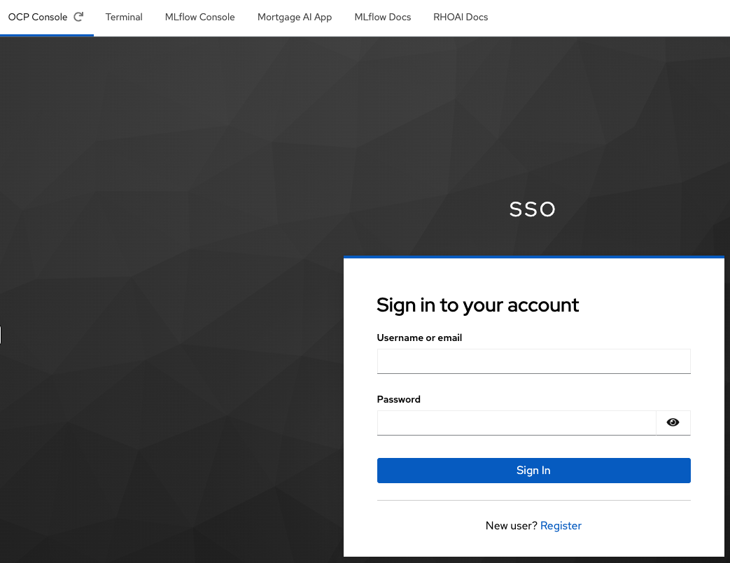Reload the OCP Console tab
Viewport: 730px width, 563px height.
click(78, 17)
